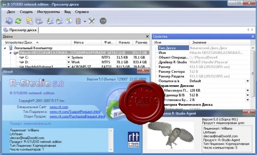The height and width of the screenshot is (155, 257).
Task: Collapse the Локальный Компьютер tree node
Action: (x=5, y=48)
